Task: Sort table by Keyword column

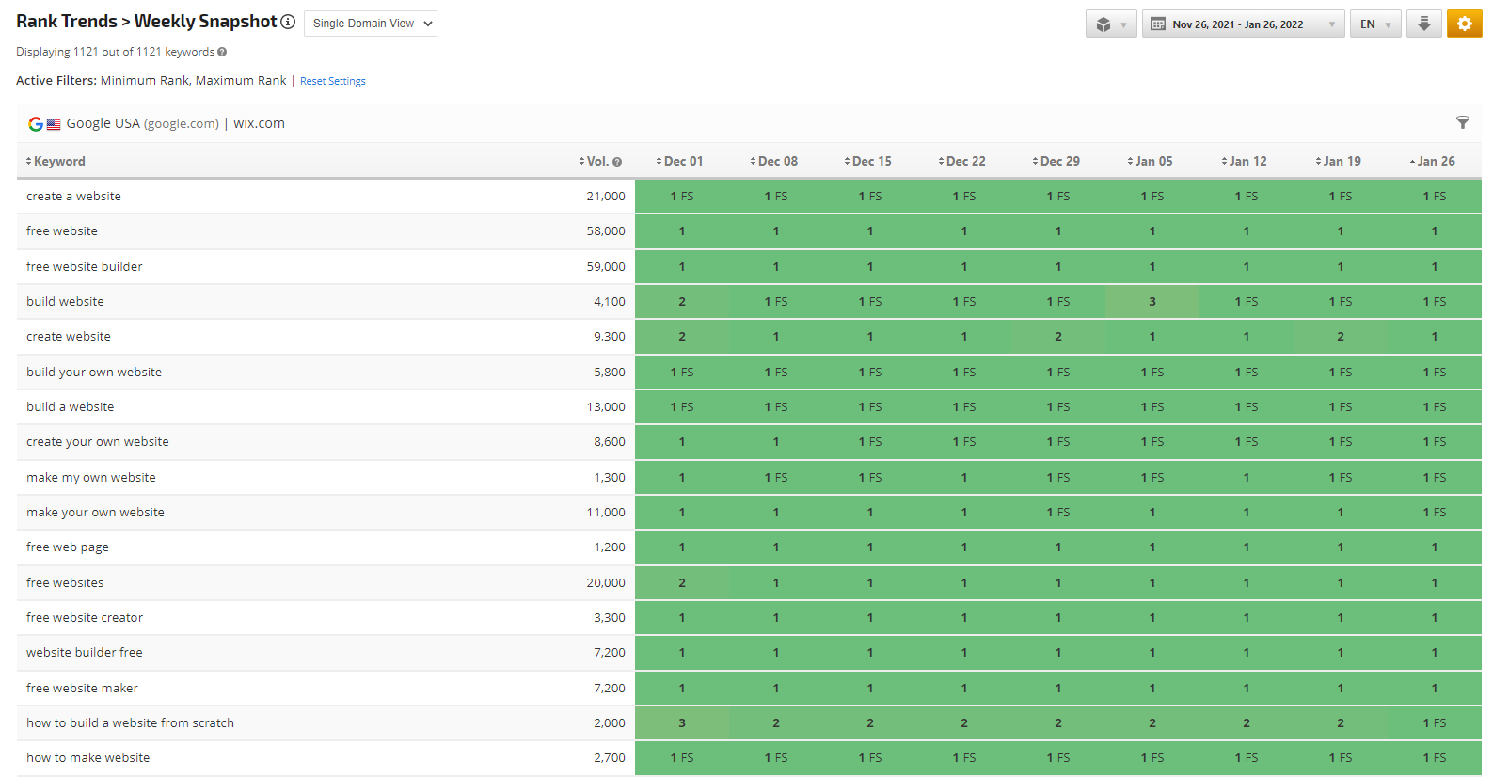Action: (x=58, y=161)
